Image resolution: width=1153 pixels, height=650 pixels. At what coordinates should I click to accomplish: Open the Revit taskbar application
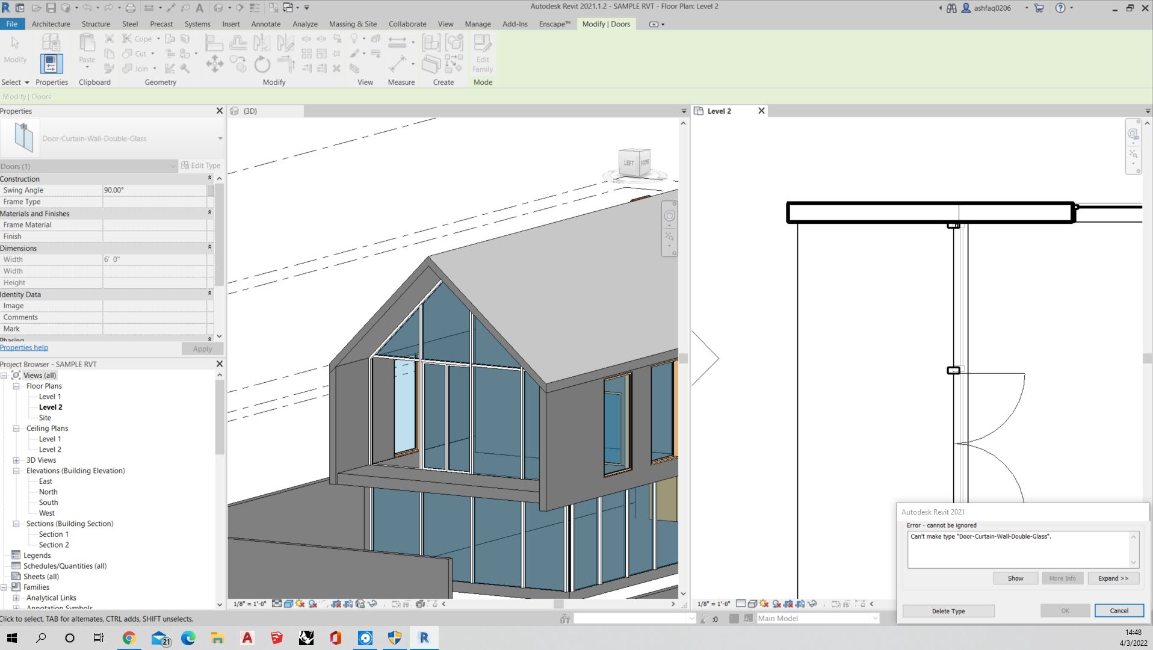point(424,638)
